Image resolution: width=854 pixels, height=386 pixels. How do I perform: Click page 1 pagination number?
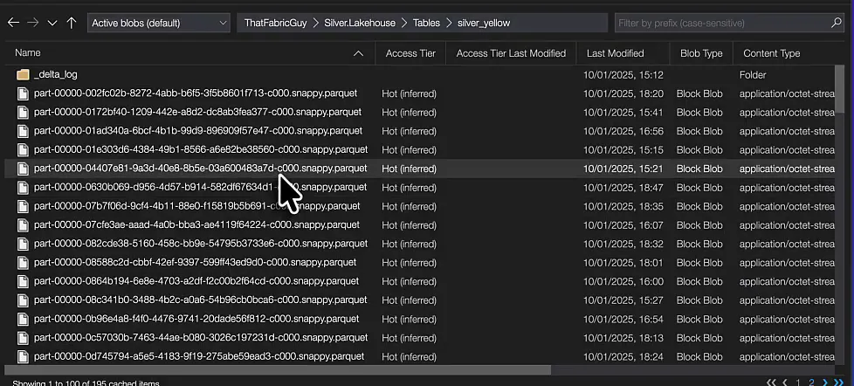point(798,383)
